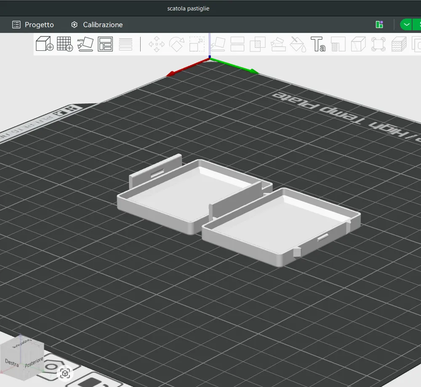The height and width of the screenshot is (387, 421).
Task: Select the cube with dashed seam line icon
Action: pyautogui.click(x=358, y=44)
